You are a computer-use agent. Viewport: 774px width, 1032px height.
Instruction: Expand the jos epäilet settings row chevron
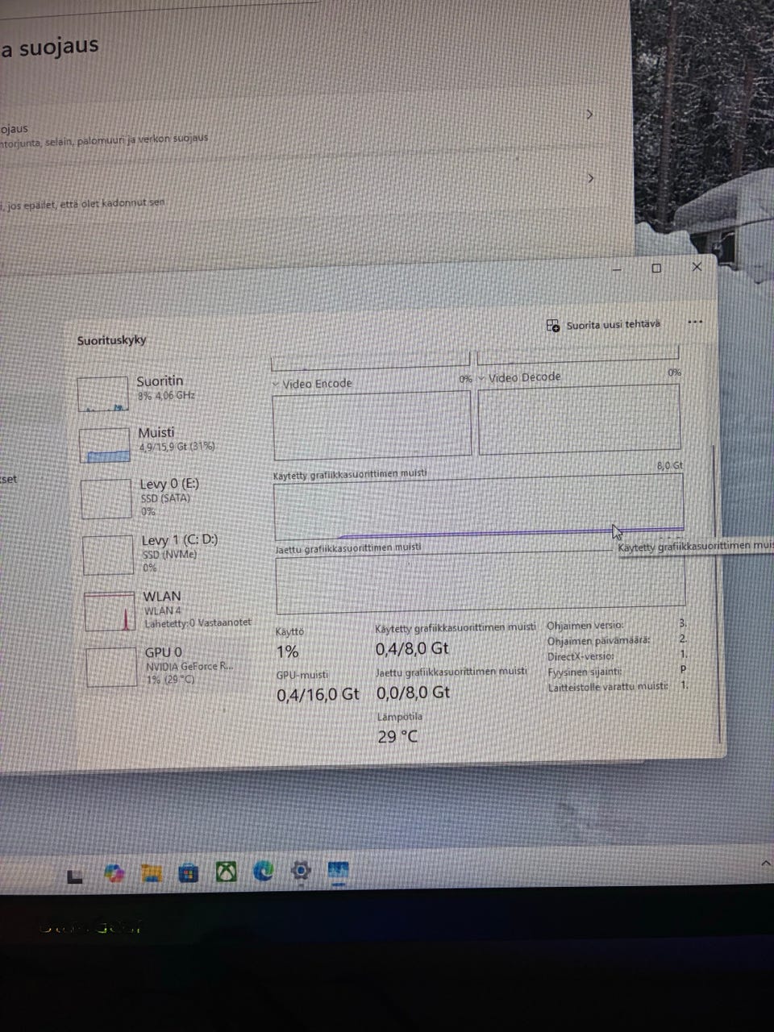[591, 177]
